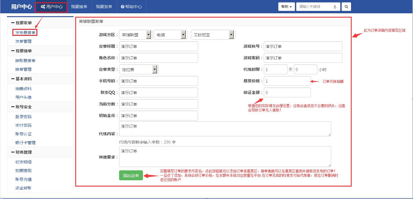Screen dimensions: 413x199
Task: Open the 帮助 dropdown in the top bar
Action: (x=286, y=6)
